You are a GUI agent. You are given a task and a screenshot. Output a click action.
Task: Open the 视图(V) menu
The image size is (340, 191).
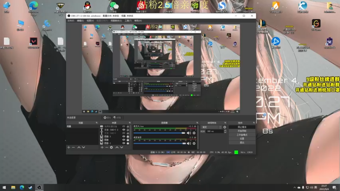coord(90,20)
